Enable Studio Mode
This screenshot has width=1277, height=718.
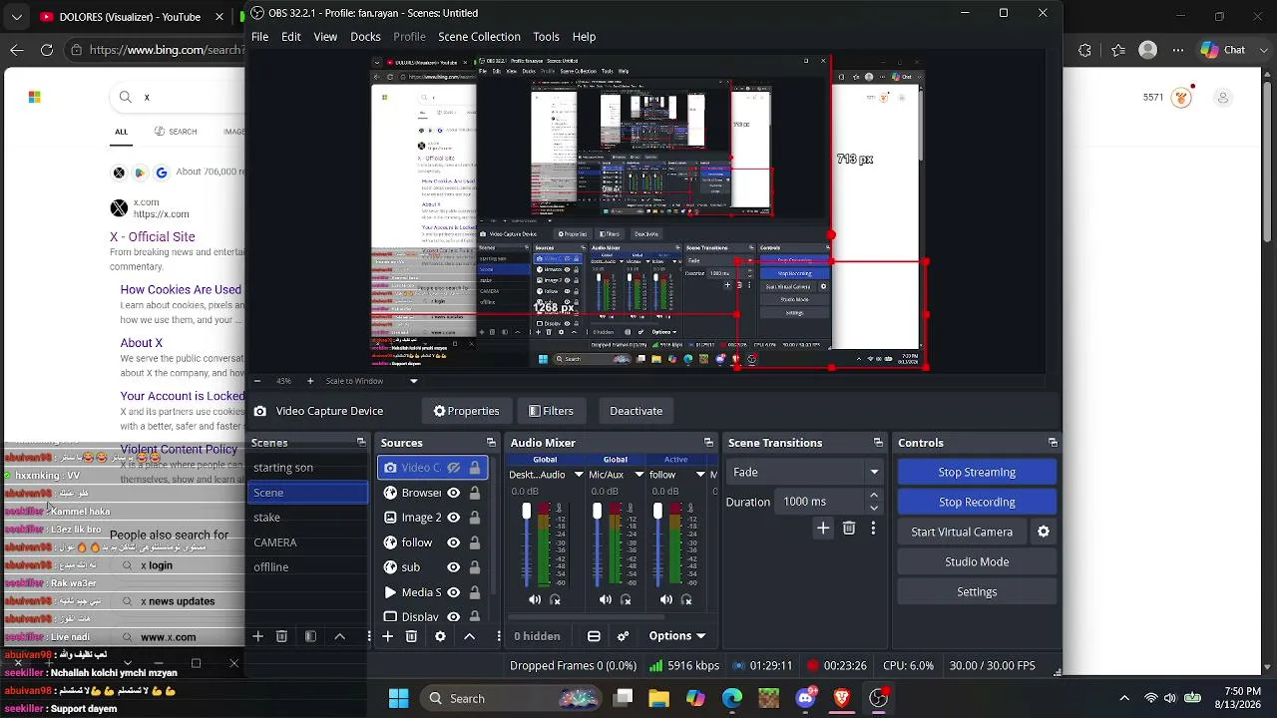(977, 561)
